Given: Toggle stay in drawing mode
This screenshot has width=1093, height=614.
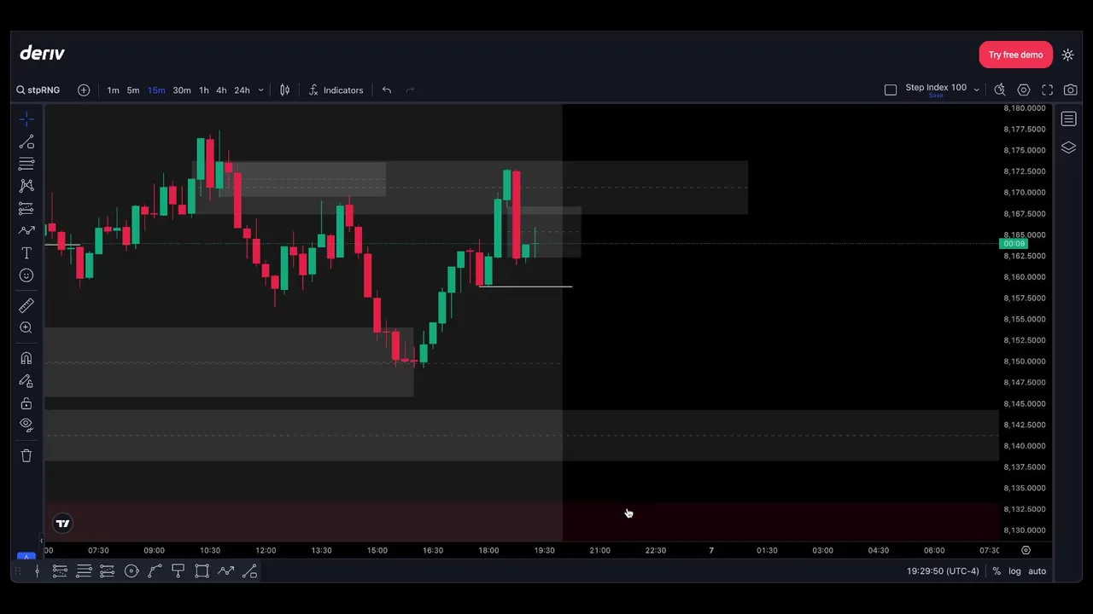Looking at the screenshot, I should pyautogui.click(x=26, y=380).
